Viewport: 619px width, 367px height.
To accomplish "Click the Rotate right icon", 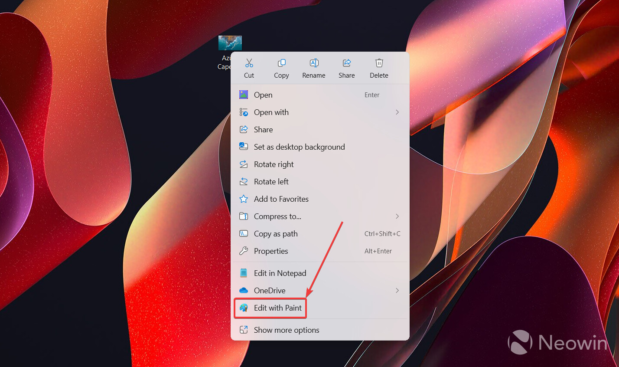I will click(244, 164).
